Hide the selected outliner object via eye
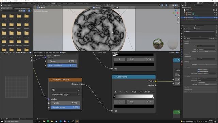The width and height of the screenshot is (218, 123). pos(215,18)
